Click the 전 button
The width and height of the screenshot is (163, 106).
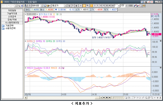click(x=29, y=6)
